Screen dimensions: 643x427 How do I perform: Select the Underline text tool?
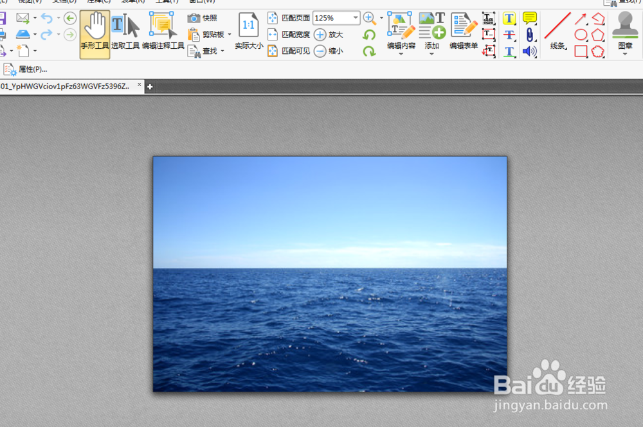click(x=509, y=51)
